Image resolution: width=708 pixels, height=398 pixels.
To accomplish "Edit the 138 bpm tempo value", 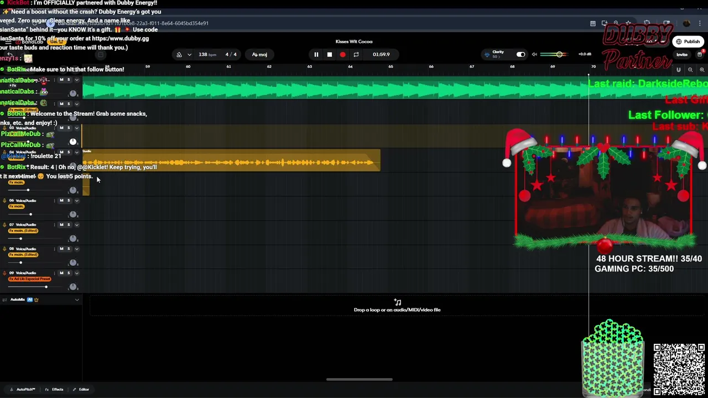I will (207, 55).
